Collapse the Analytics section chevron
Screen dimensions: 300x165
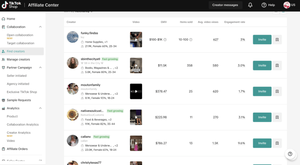click(x=40, y=108)
